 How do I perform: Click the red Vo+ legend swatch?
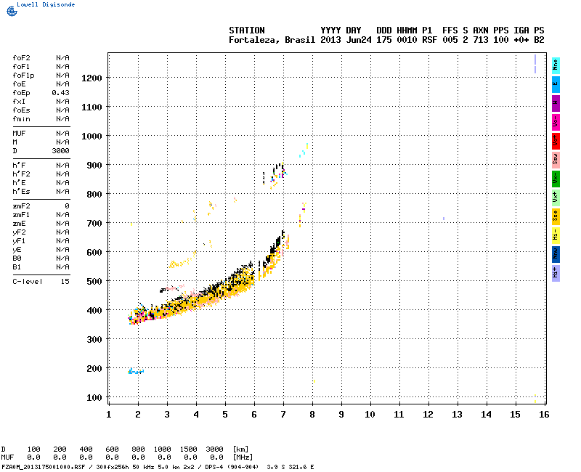pos(556,140)
